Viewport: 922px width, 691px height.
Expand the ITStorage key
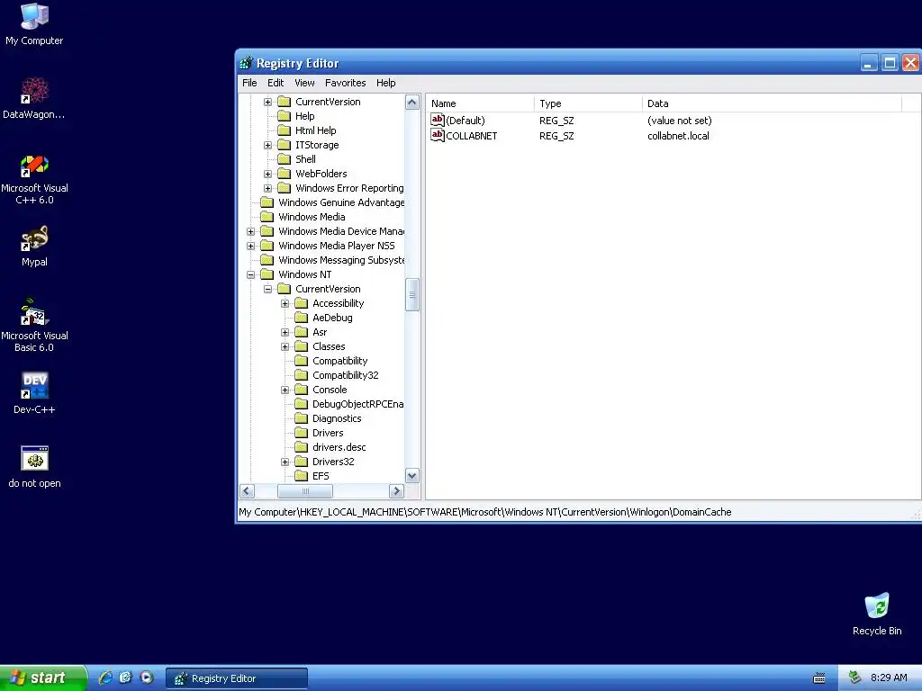(267, 145)
